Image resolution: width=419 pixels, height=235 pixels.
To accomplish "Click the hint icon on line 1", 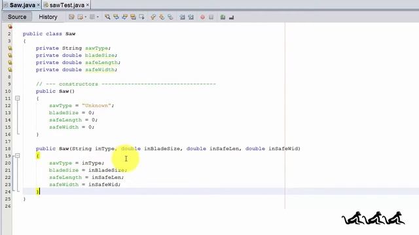I will pos(10,26).
